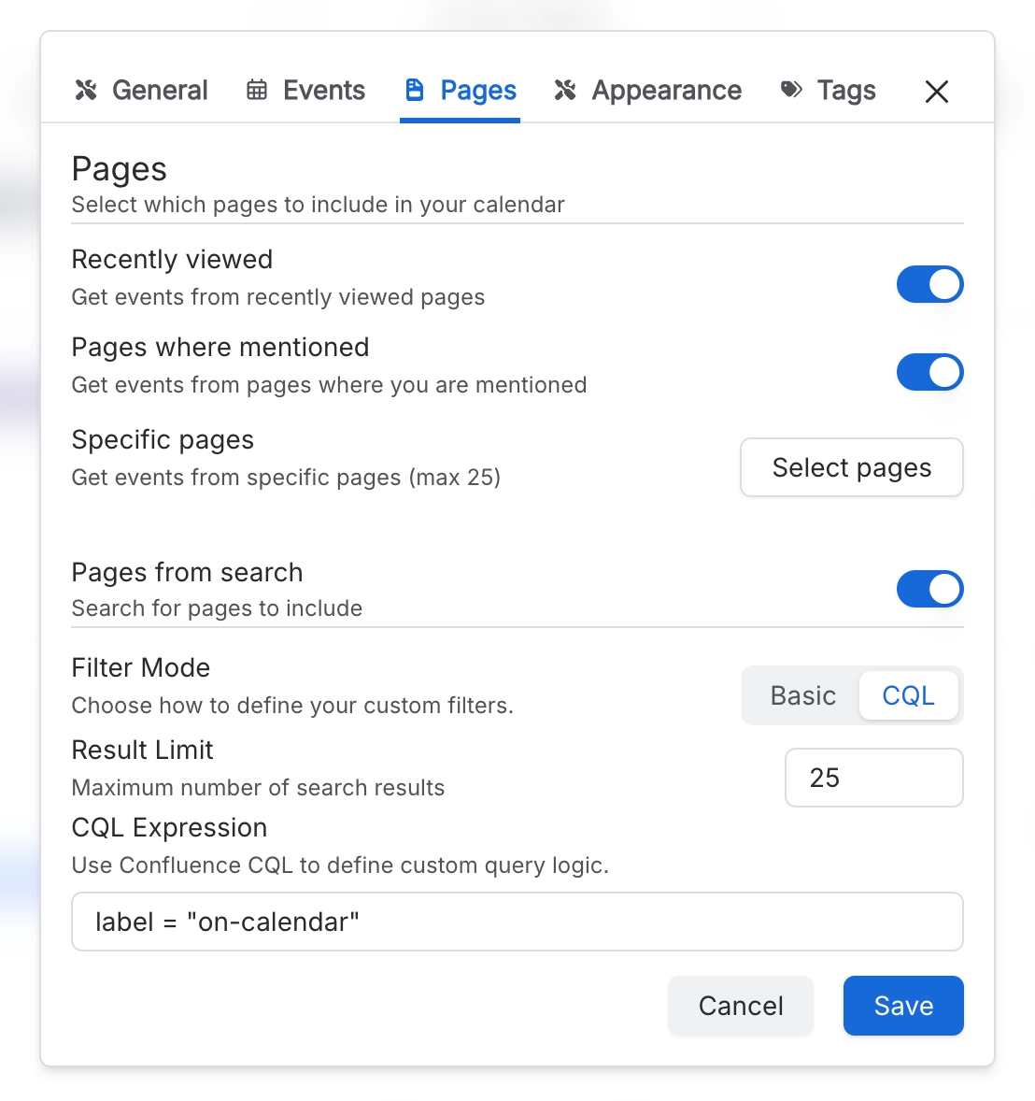
Task: Save the Pages settings
Action: pos(902,1006)
